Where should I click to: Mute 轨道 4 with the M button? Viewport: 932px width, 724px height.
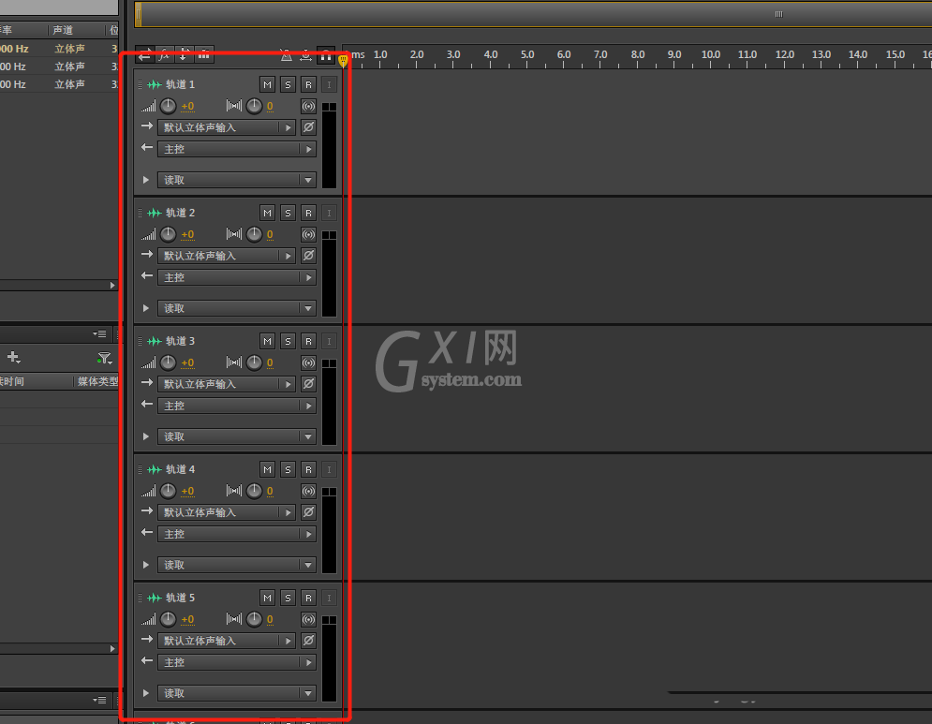click(x=268, y=469)
